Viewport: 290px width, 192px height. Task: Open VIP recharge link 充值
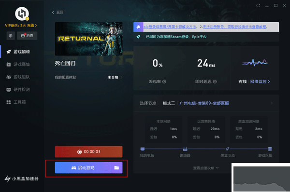32,25
